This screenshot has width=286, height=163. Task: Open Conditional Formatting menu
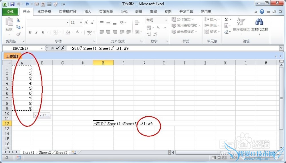click(182, 19)
